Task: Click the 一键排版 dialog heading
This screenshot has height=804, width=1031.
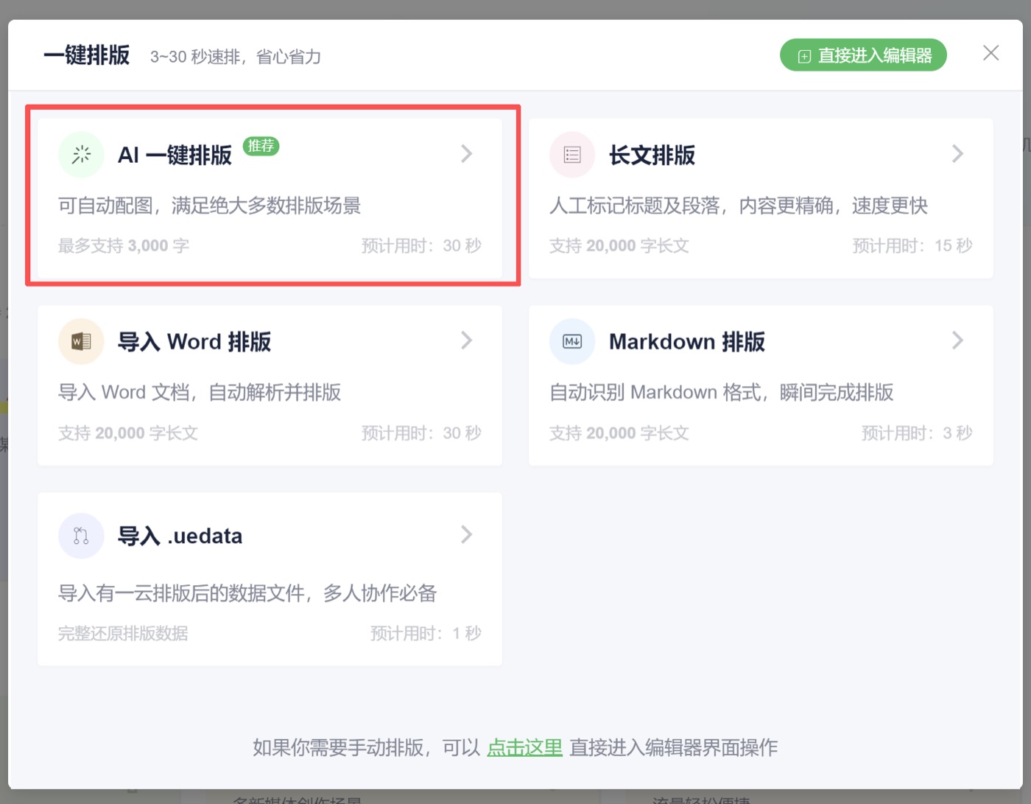Action: click(87, 55)
